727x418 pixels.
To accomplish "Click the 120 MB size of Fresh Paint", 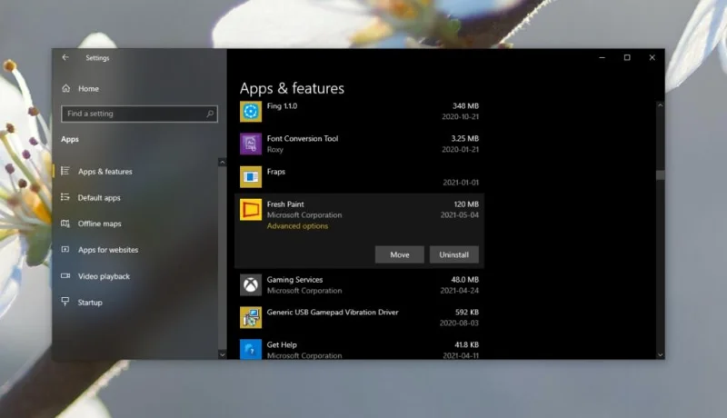I will coord(466,204).
